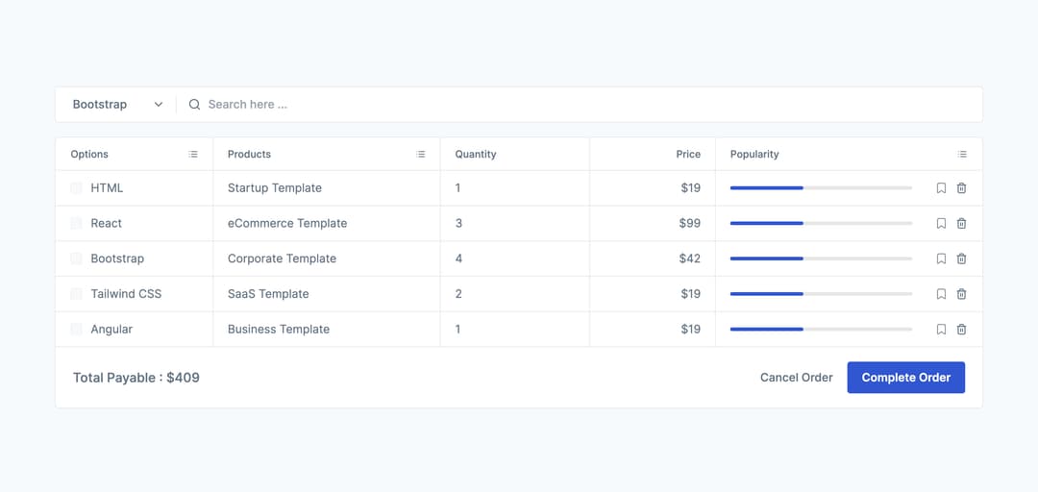Image resolution: width=1038 pixels, height=492 pixels.
Task: Delete the Business Template row
Action: [x=961, y=330]
